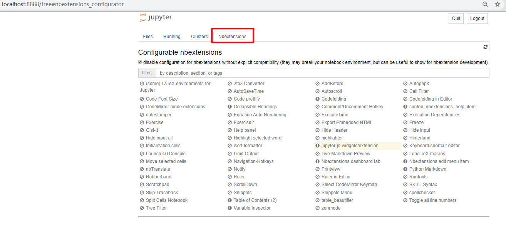
Task: Select the Initialization cells extension
Action: 163,146
